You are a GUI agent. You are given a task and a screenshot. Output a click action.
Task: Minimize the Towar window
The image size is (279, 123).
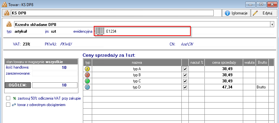pyautogui.click(x=251, y=4)
